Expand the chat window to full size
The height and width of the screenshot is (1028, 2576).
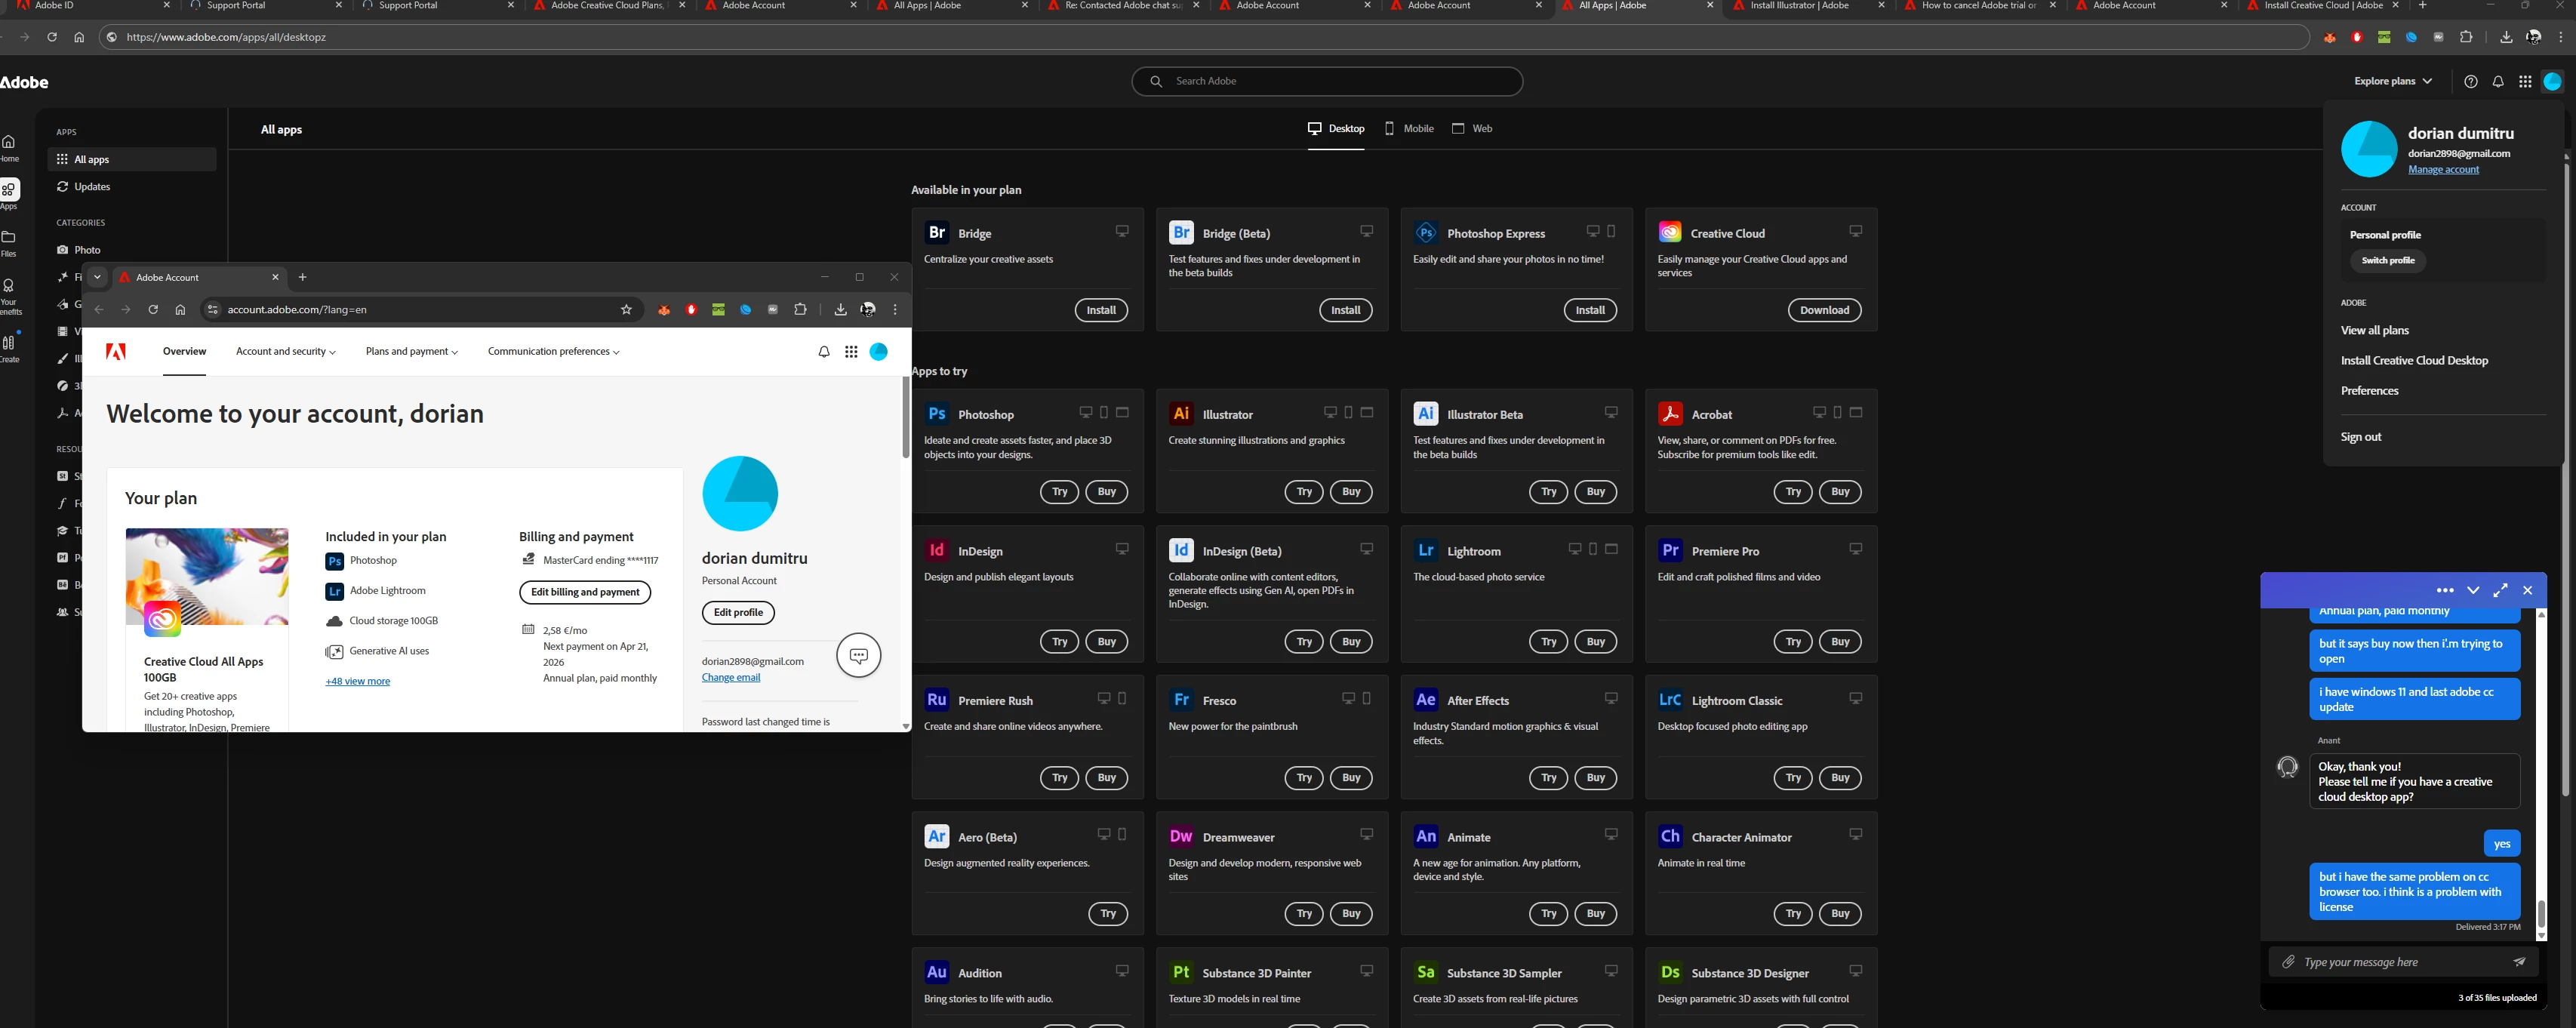(2500, 590)
